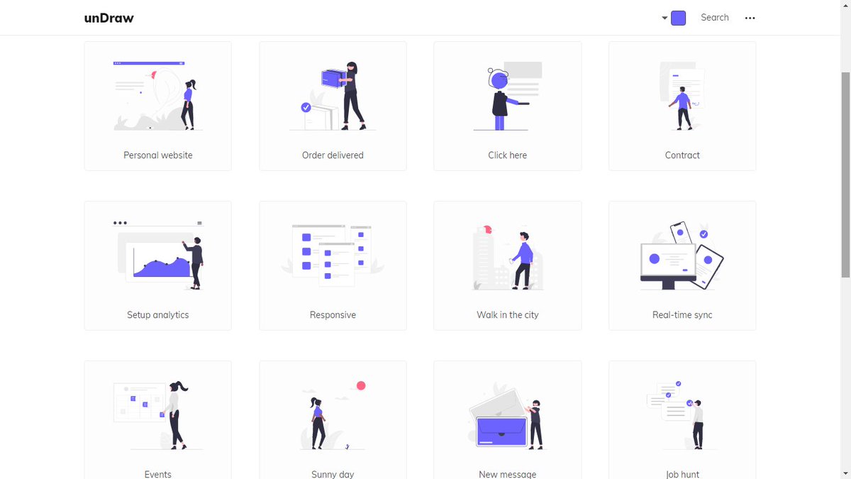The width and height of the screenshot is (851, 479).
Task: Click the "Personal website" caption
Action: pos(158,155)
